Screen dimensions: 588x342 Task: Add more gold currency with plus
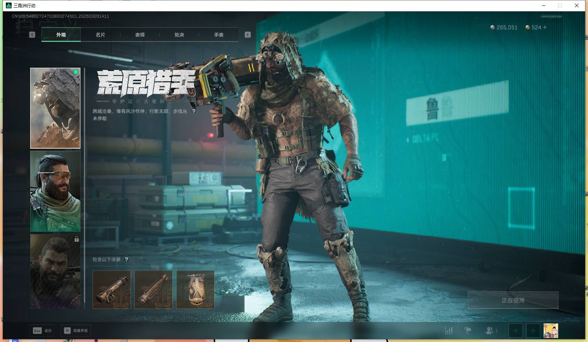point(545,27)
